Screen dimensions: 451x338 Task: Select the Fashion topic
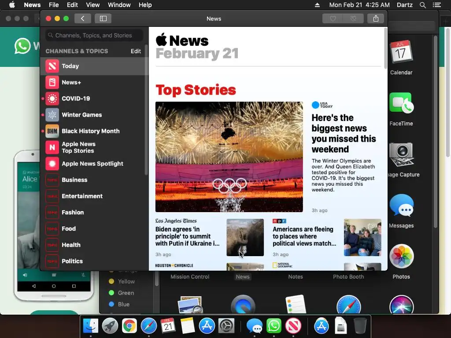pos(95,213)
